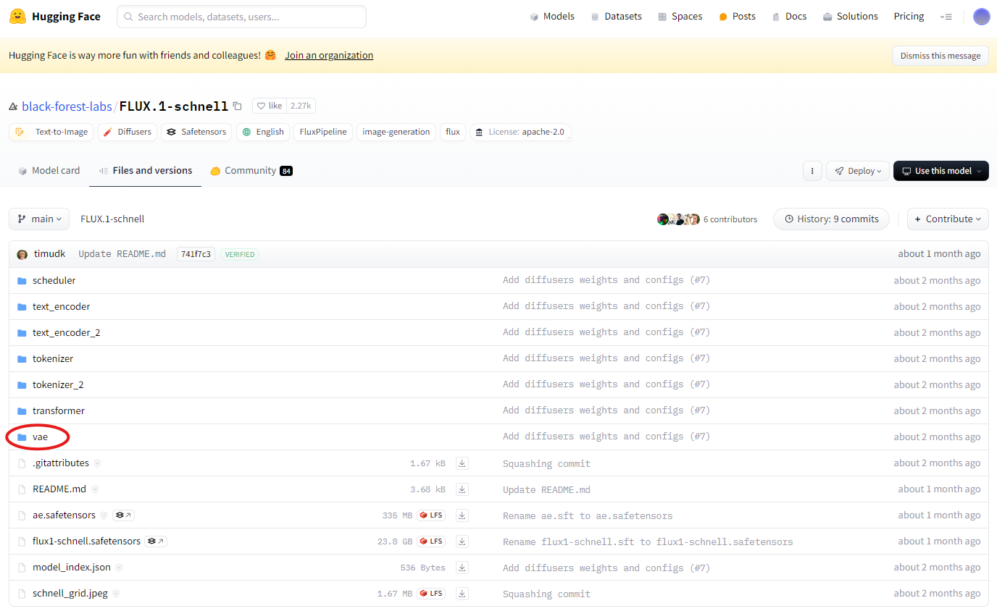Download ae.safetensors via the download icon
The height and width of the screenshot is (611, 997).
click(462, 515)
